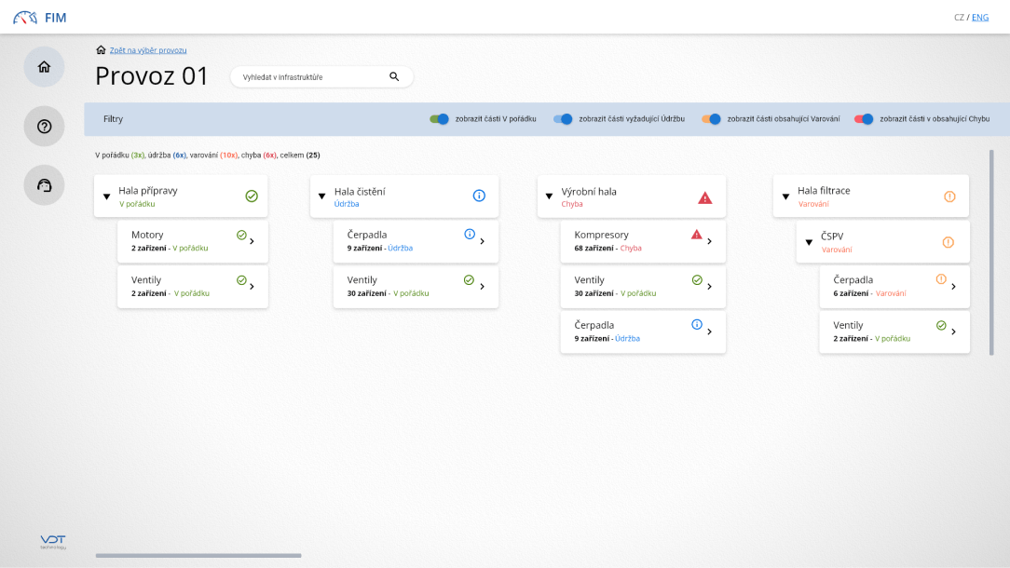Click the blue info icon on Hala čistění
The width and height of the screenshot is (1010, 568).
point(479,196)
